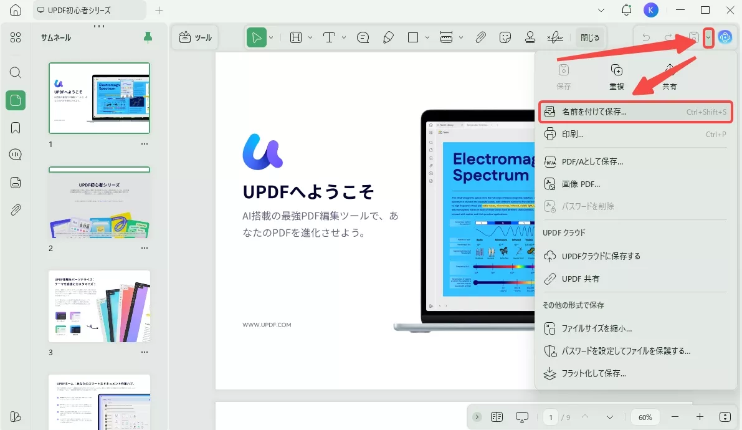This screenshot has height=430, width=742.
Task: Click the 閉じる button
Action: pyautogui.click(x=589, y=37)
